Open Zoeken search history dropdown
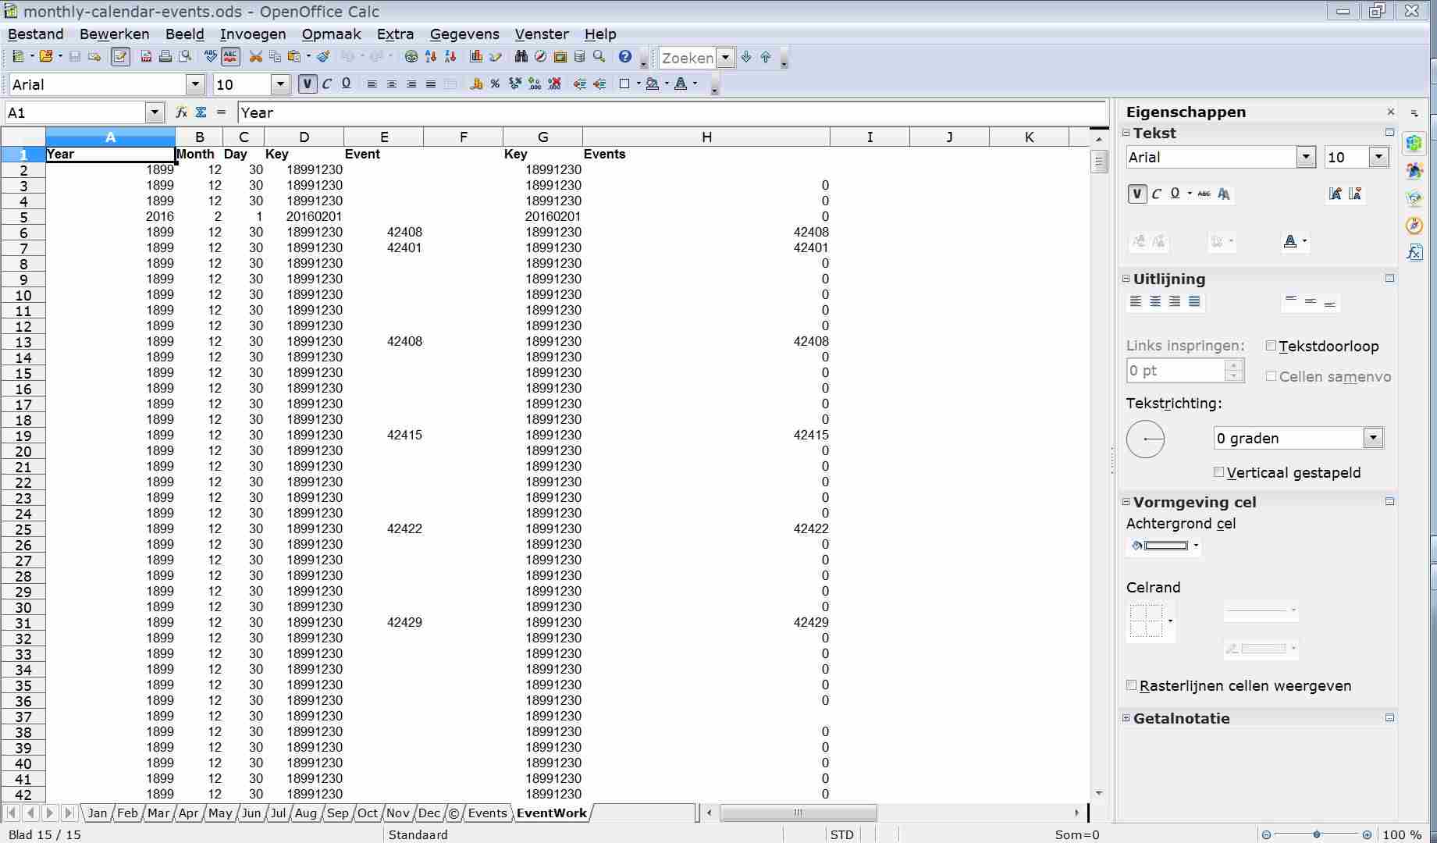Viewport: 1437px width, 843px height. [x=726, y=57]
